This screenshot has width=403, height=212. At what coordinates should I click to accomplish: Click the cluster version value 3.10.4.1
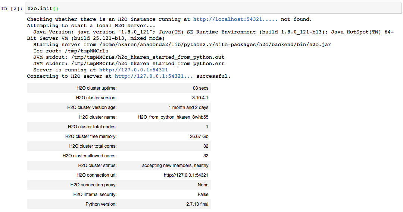pos(200,98)
